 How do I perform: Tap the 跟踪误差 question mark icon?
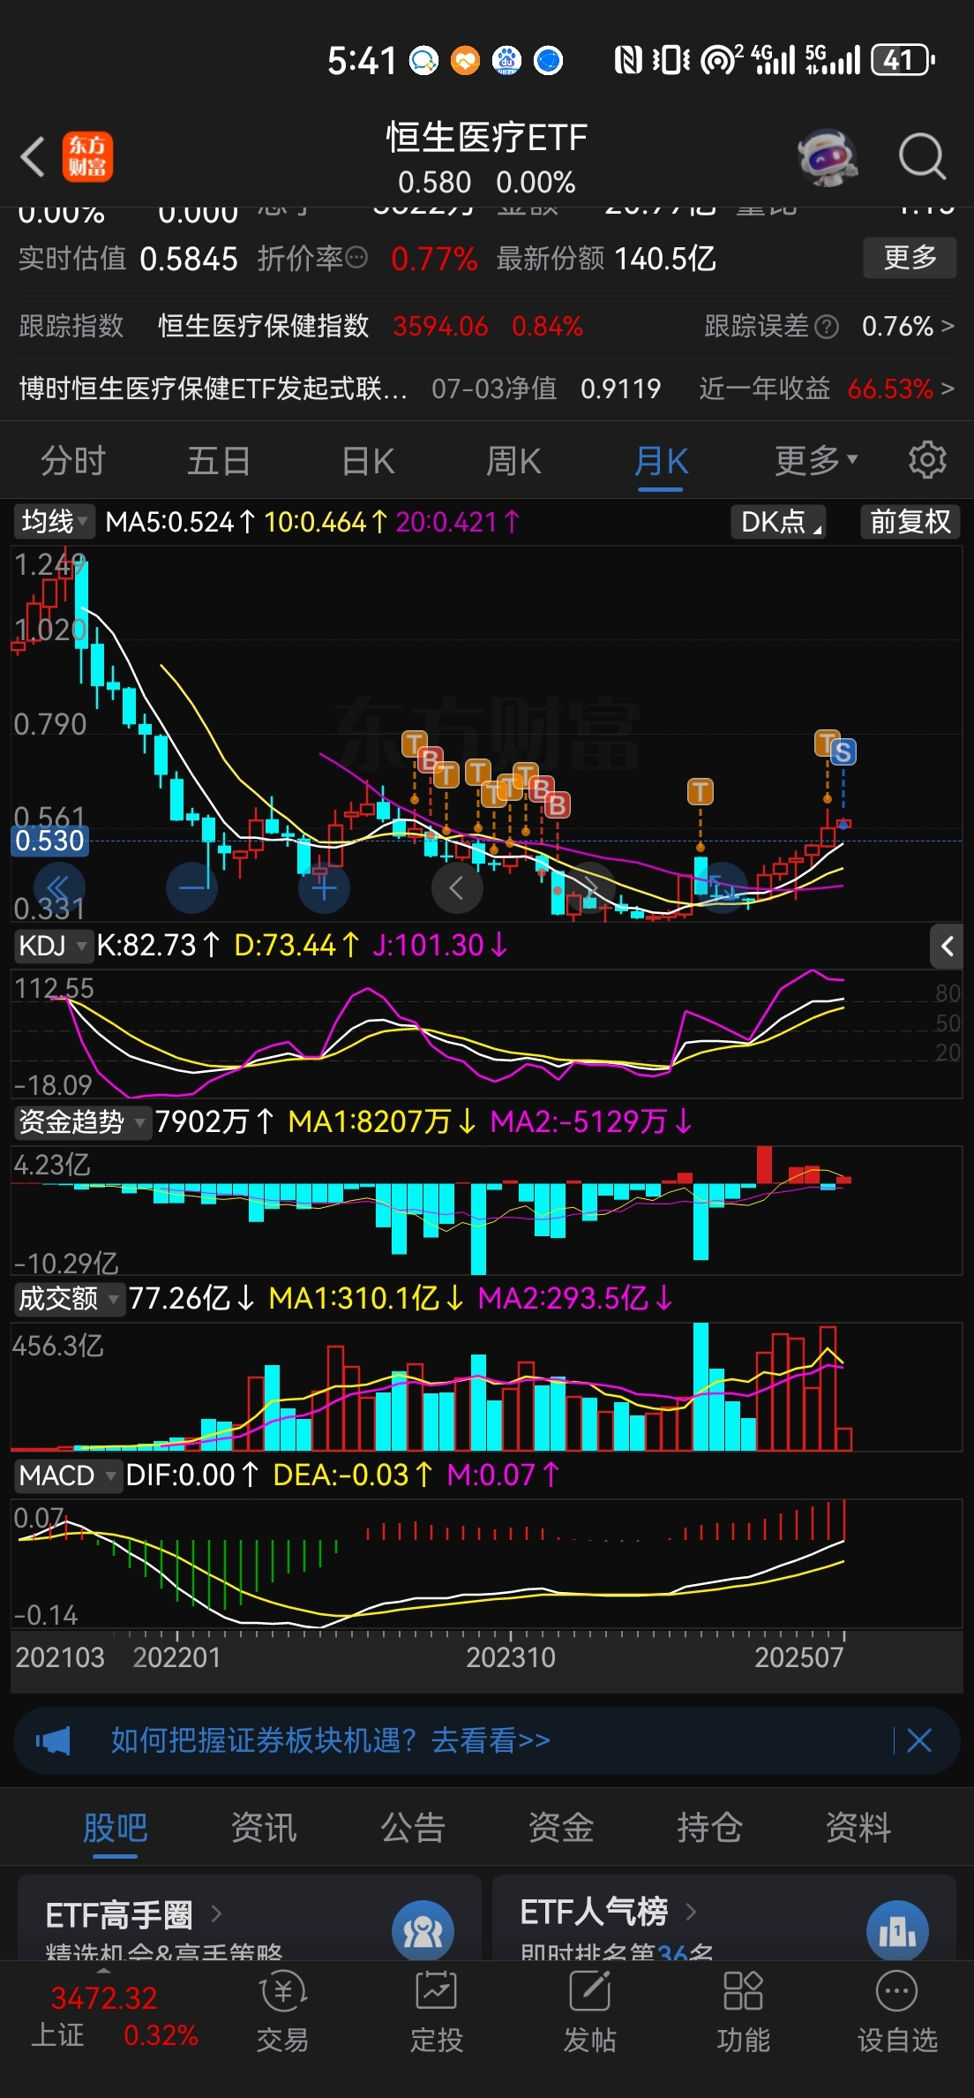(x=827, y=327)
